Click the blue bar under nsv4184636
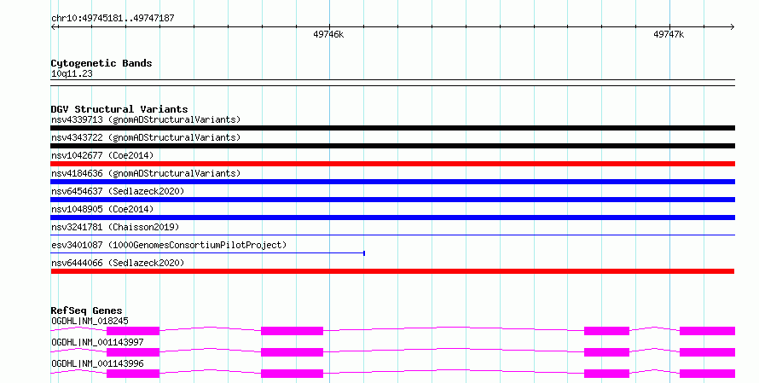 click(x=392, y=182)
